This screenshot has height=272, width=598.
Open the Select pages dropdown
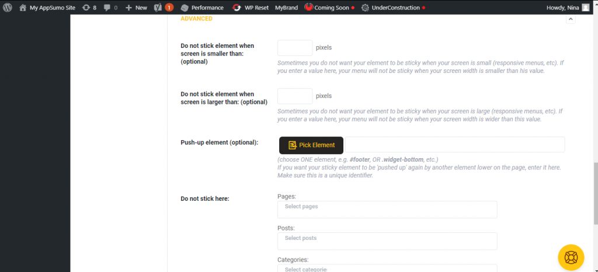point(387,210)
